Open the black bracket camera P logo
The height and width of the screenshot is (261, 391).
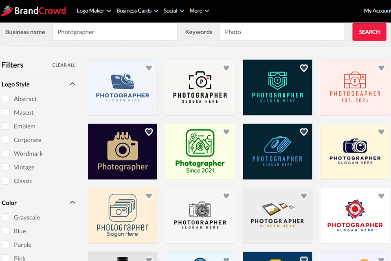point(200,87)
